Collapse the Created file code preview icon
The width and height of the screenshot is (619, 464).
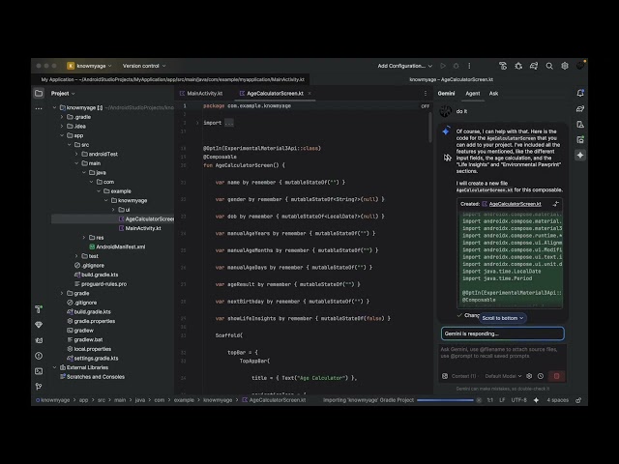tap(556, 204)
